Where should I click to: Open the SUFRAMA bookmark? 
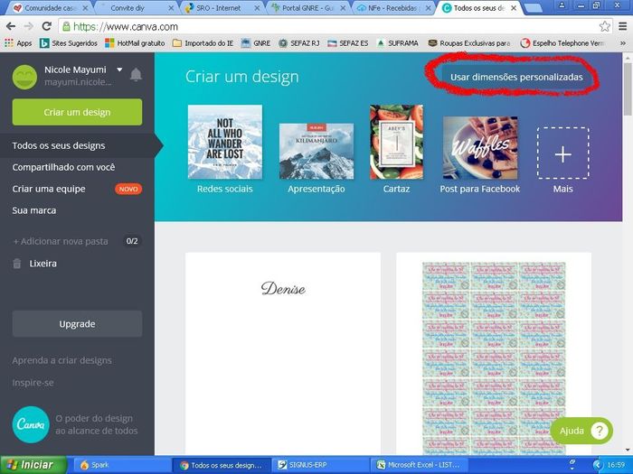click(397, 43)
